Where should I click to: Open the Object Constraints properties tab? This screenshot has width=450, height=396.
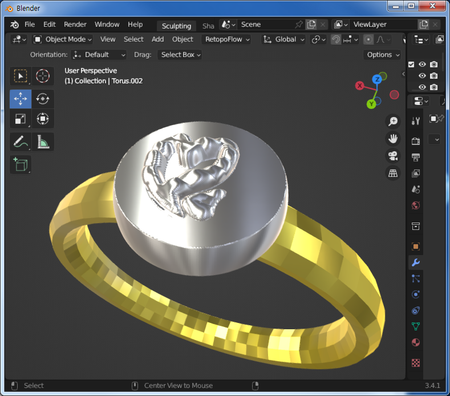(x=416, y=310)
